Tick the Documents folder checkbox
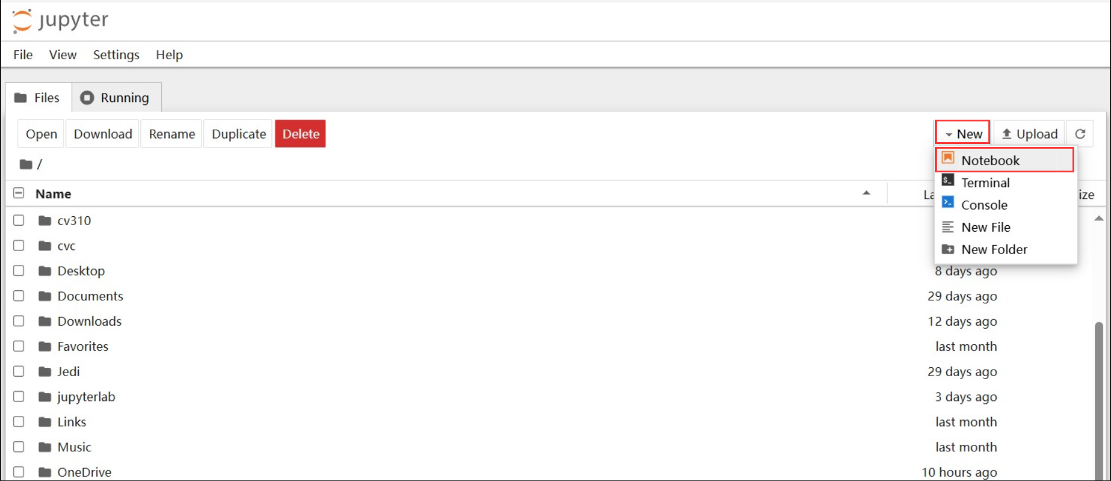The image size is (1111, 481). [19, 296]
